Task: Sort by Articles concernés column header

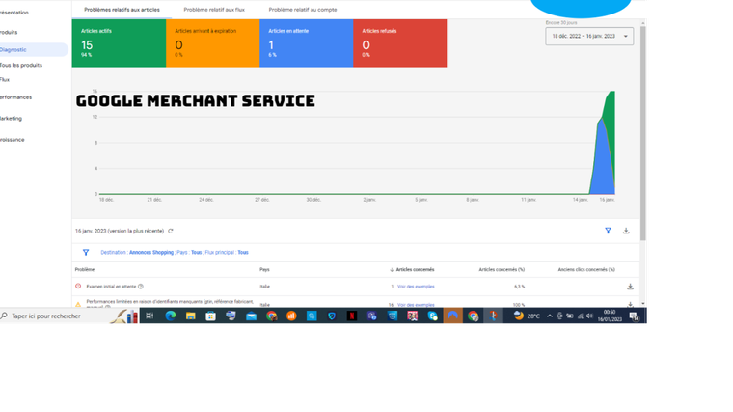Action: pos(415,270)
